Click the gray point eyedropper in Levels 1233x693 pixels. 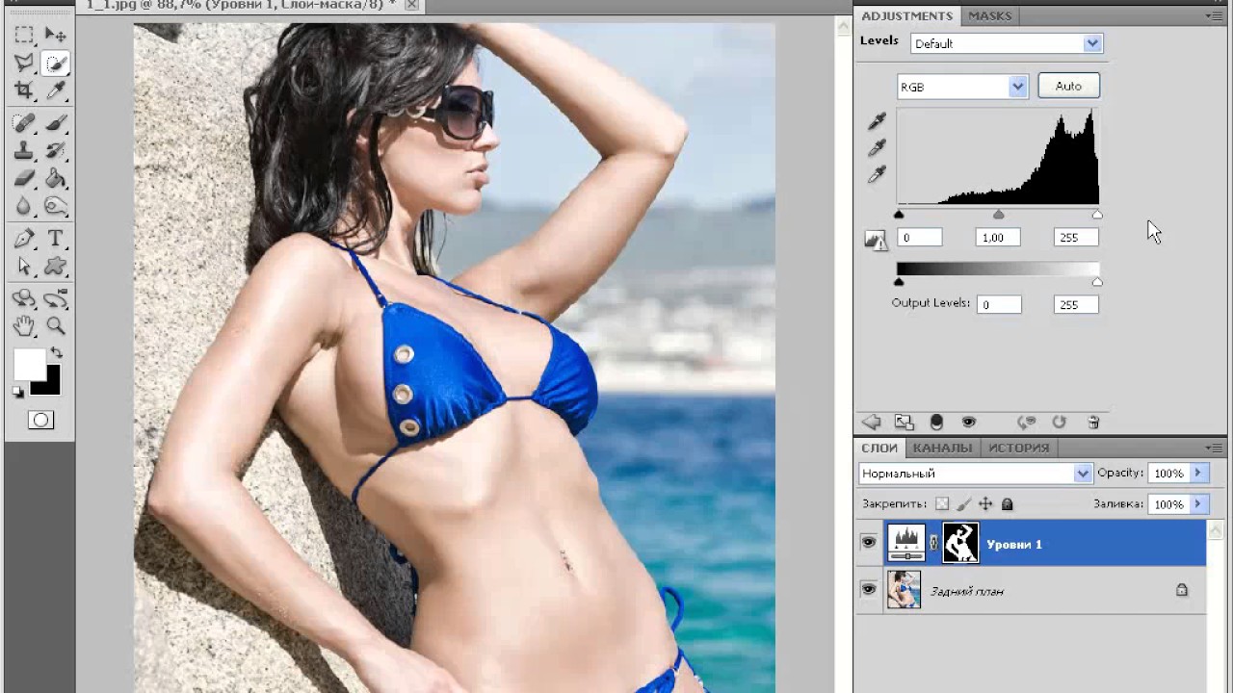click(x=877, y=148)
